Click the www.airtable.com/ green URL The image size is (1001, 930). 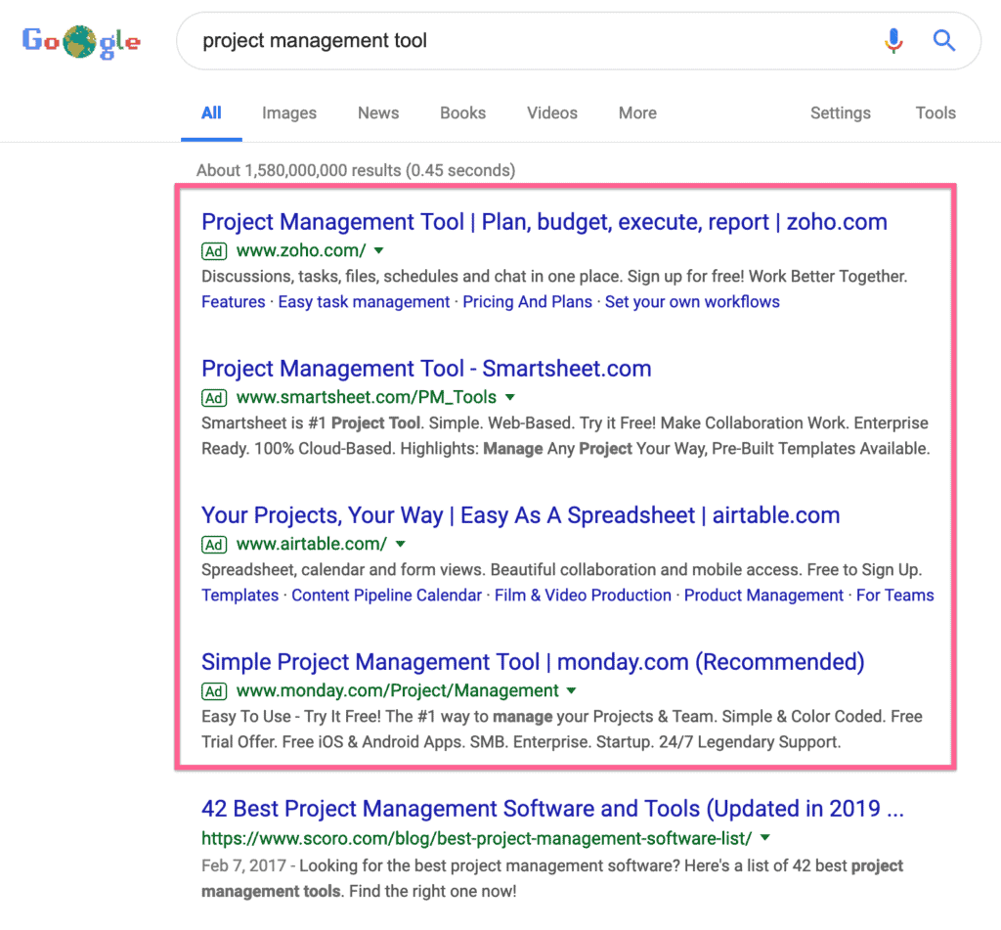coord(312,544)
